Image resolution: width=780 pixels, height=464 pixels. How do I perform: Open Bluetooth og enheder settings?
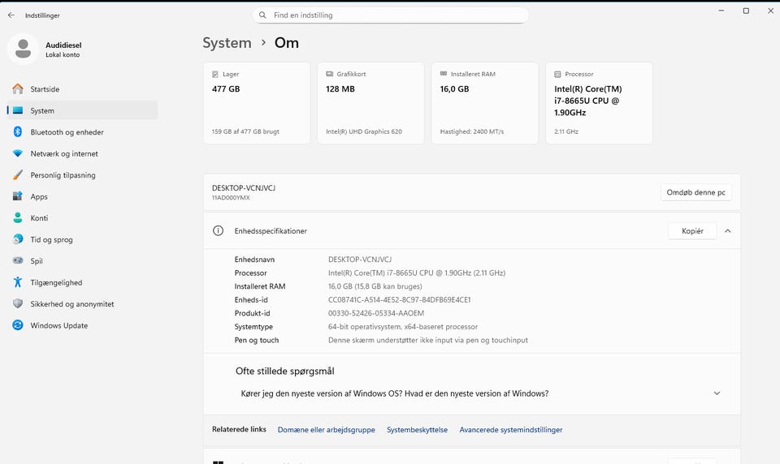pyautogui.click(x=67, y=132)
